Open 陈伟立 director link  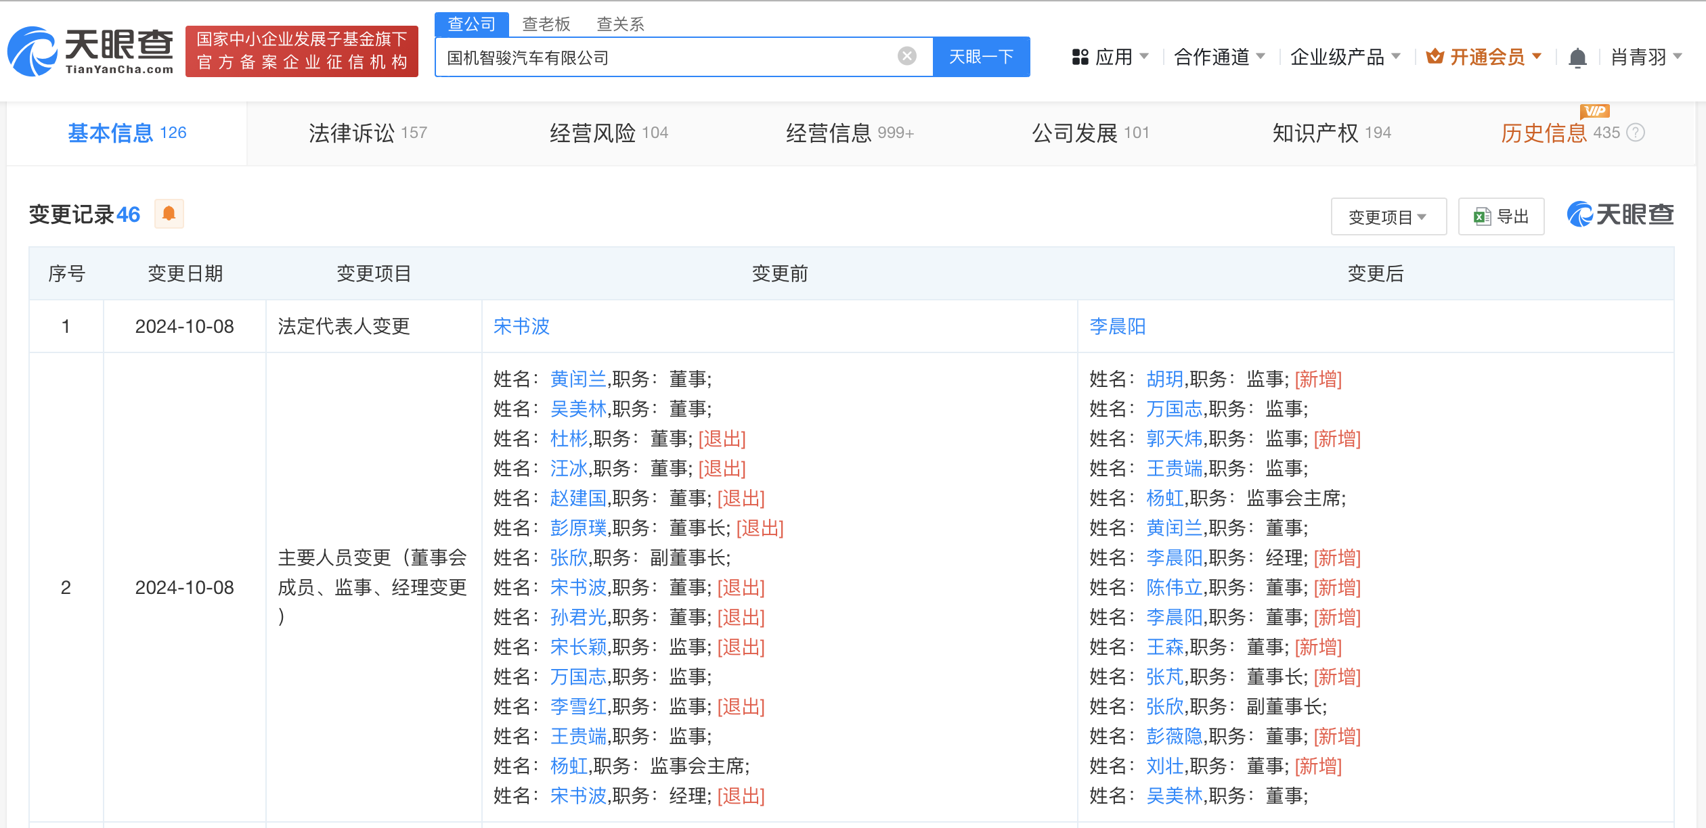(1174, 587)
